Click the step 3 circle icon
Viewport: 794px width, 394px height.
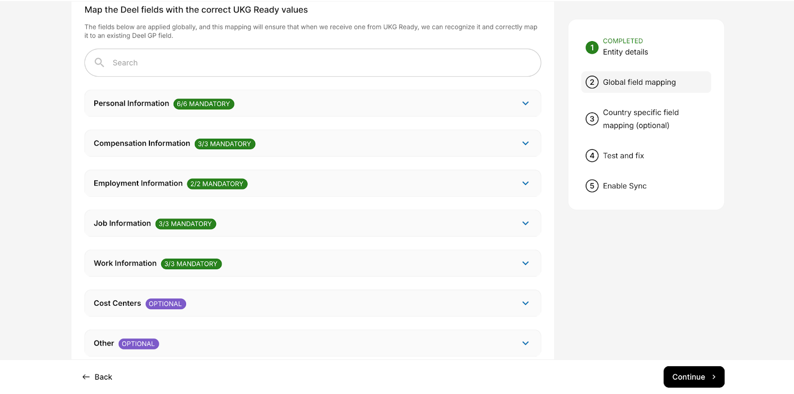click(592, 119)
